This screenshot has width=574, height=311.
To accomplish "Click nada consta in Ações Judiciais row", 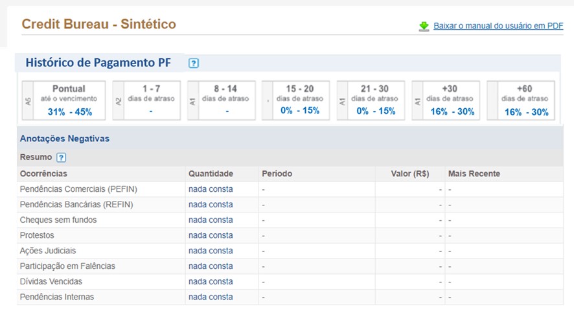I will [211, 251].
